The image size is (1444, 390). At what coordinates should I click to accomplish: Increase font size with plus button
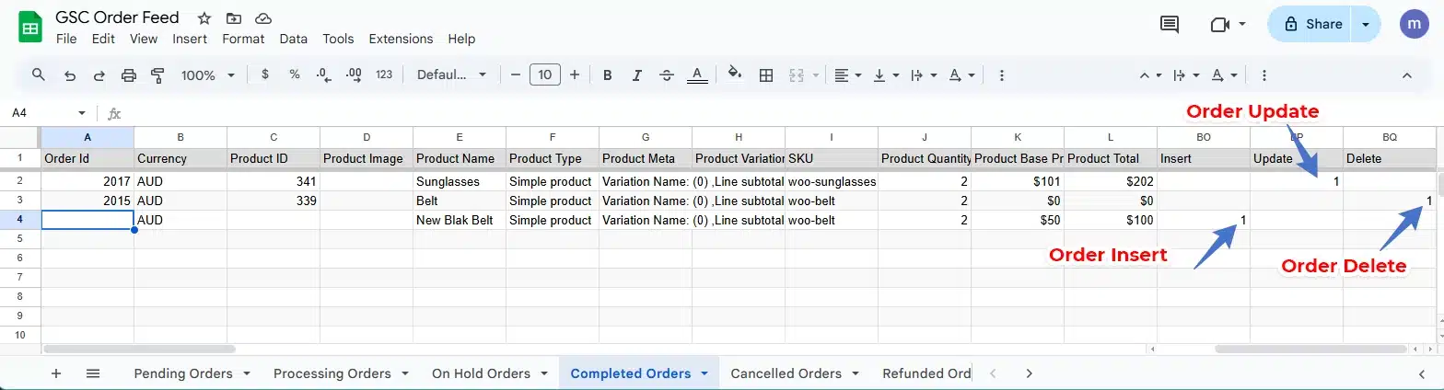(575, 75)
